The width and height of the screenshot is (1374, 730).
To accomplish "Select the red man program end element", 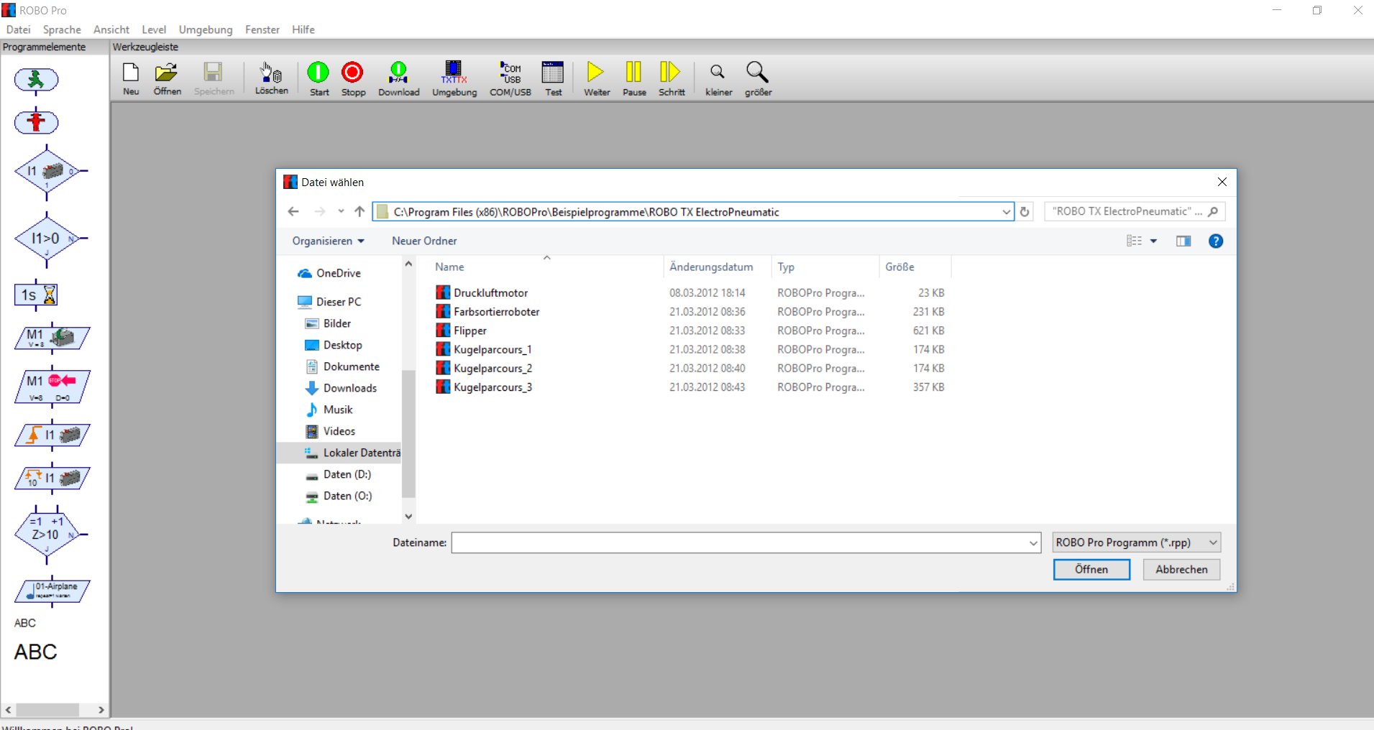I will [x=36, y=122].
